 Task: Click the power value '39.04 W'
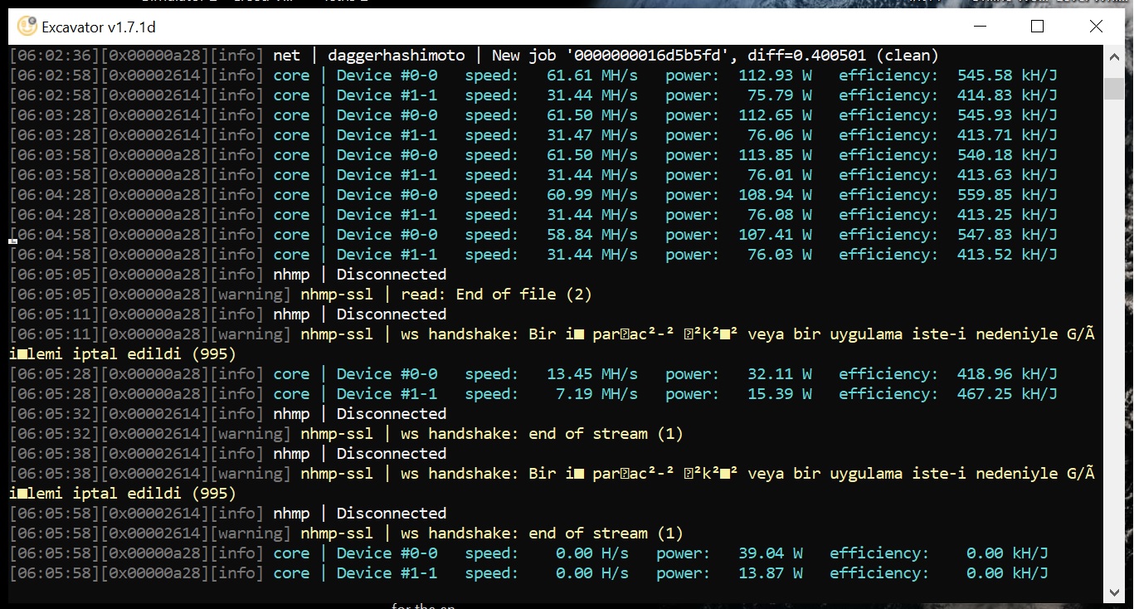tap(771, 553)
